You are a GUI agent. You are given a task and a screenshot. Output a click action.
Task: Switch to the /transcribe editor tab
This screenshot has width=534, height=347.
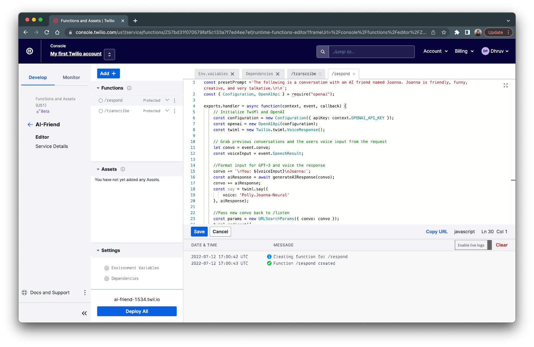303,74
